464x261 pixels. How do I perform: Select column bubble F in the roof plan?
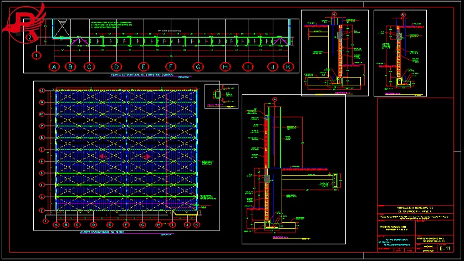point(126,225)
